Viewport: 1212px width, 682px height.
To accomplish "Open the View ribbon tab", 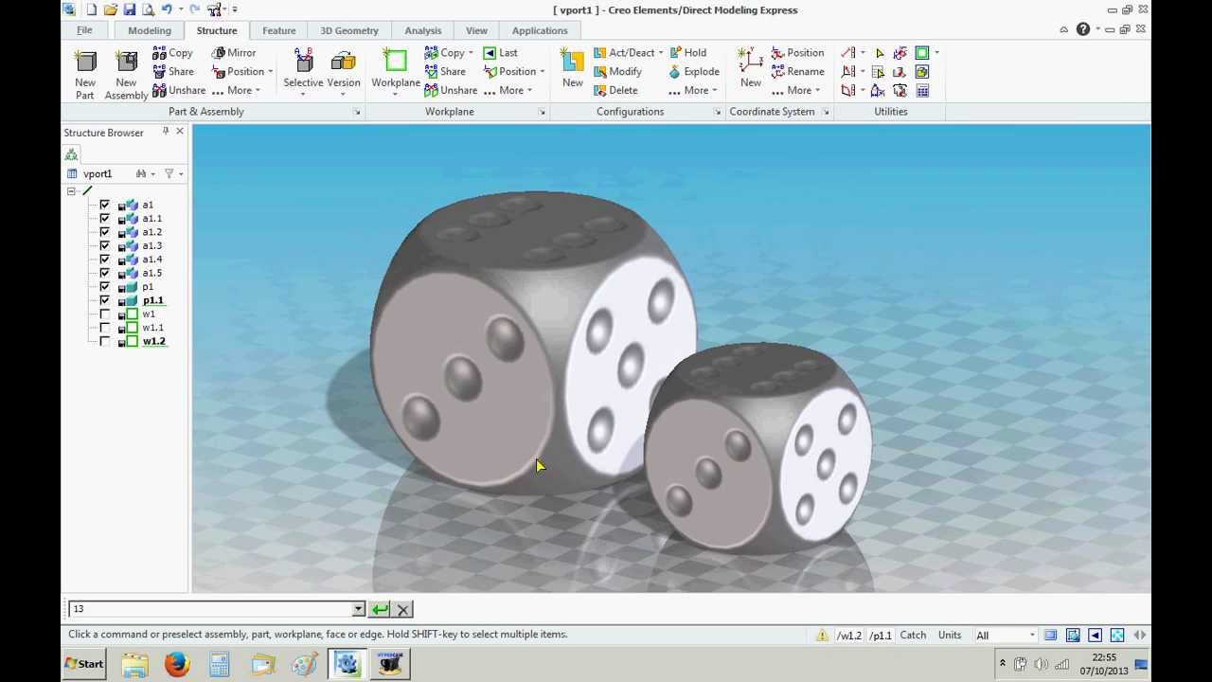I will click(x=476, y=30).
